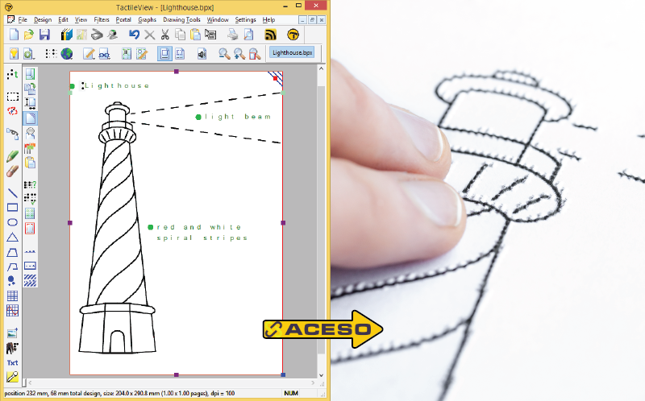The width and height of the screenshot is (645, 401).
Task: Click the blue undo arrow
Action: [x=134, y=35]
